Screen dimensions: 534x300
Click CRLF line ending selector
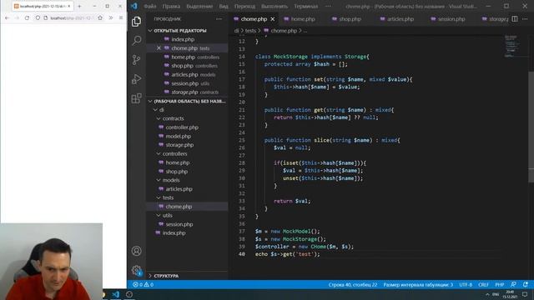(483, 285)
